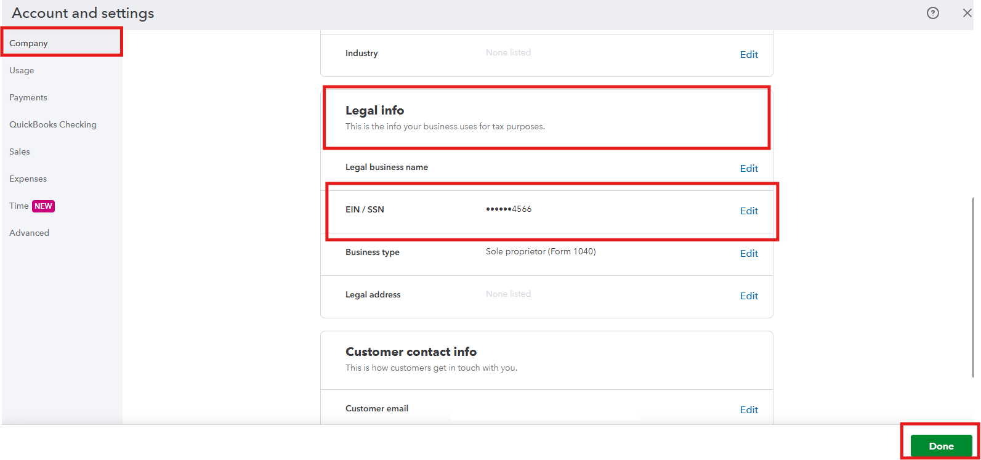
Task: Click the 'Account and settings' title
Action: pyautogui.click(x=83, y=13)
